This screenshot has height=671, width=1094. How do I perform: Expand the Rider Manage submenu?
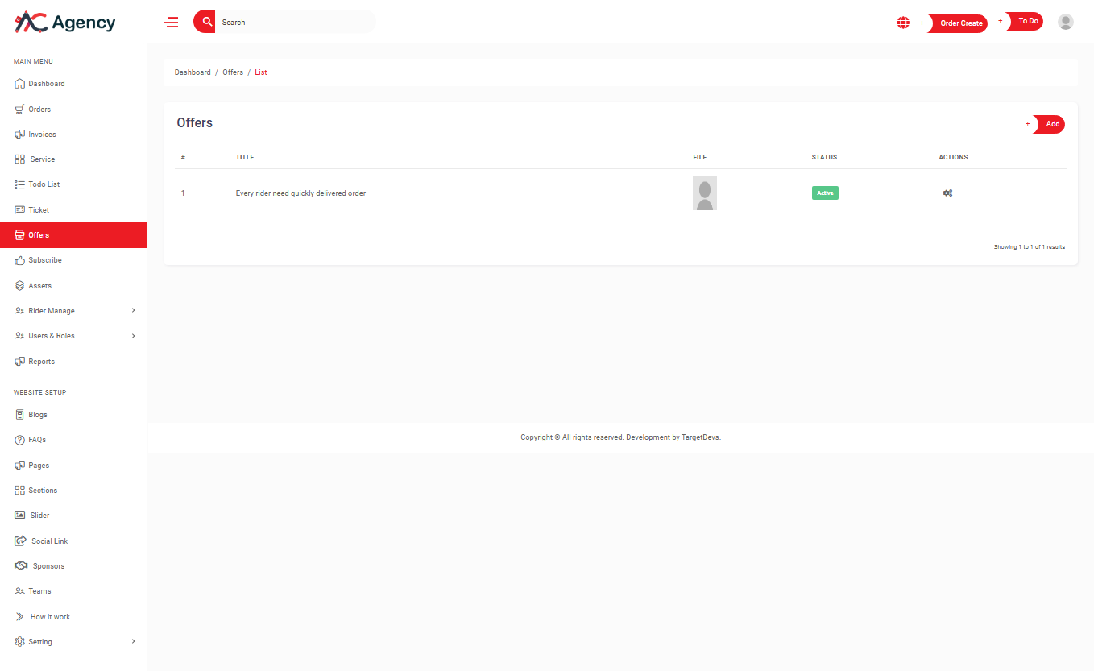point(133,311)
